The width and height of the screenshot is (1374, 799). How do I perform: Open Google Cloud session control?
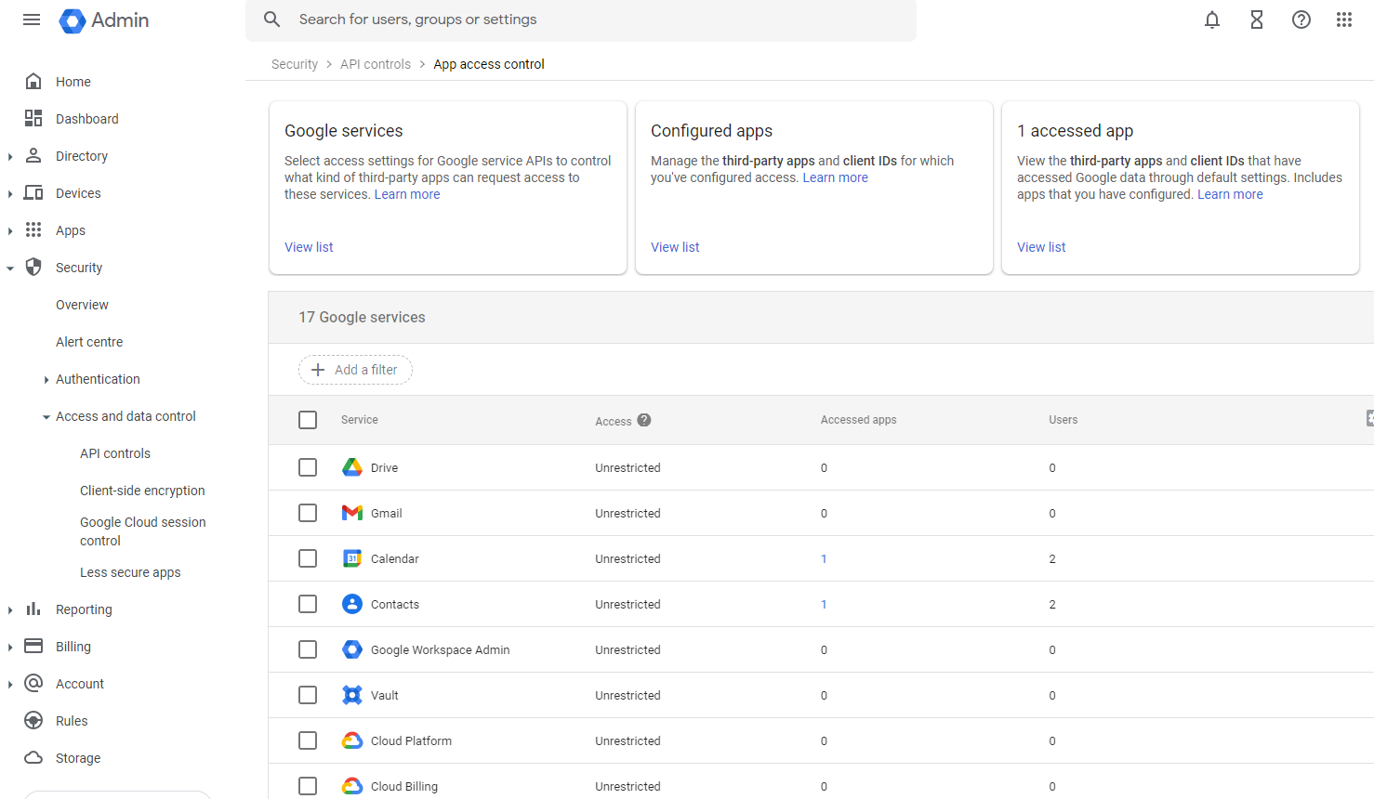(143, 531)
